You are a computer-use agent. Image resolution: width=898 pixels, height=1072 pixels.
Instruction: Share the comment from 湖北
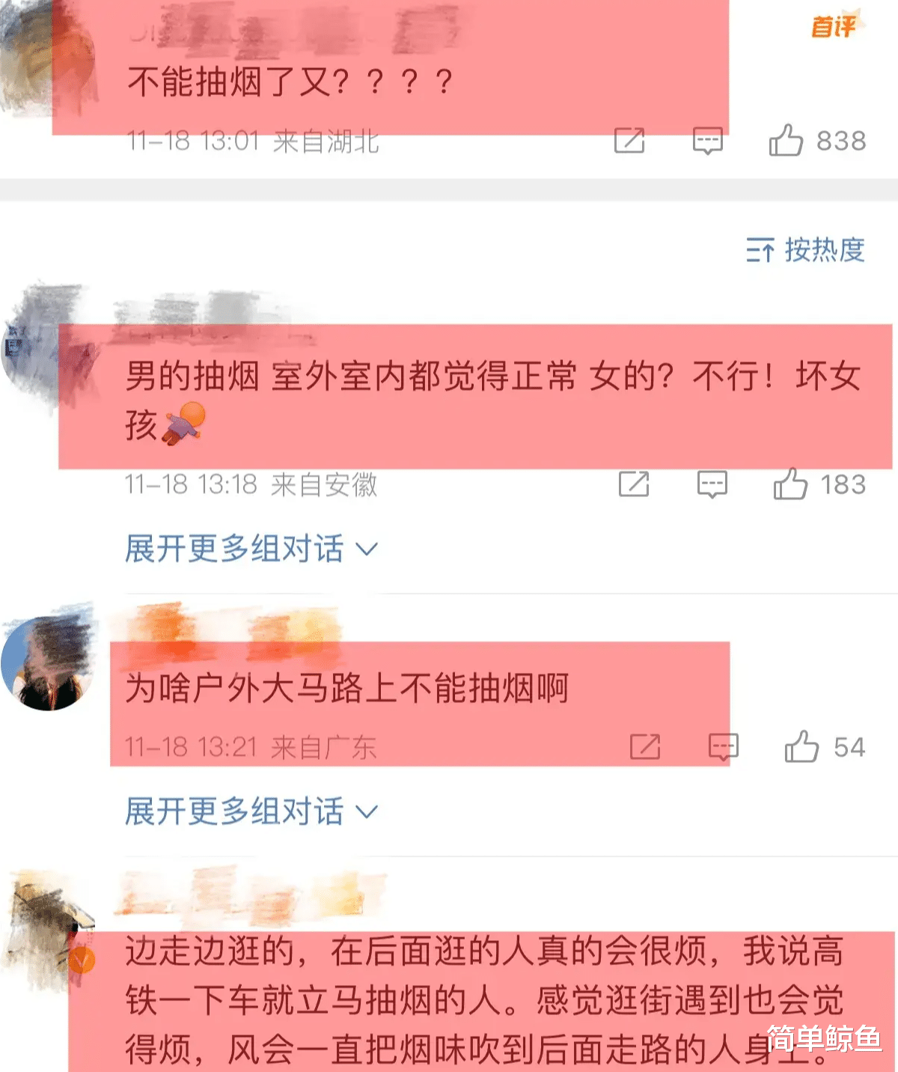tap(629, 140)
